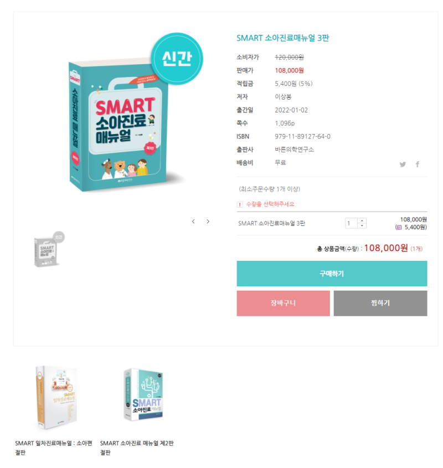Click the quantity input field
The image size is (443, 468).
[x=352, y=223]
